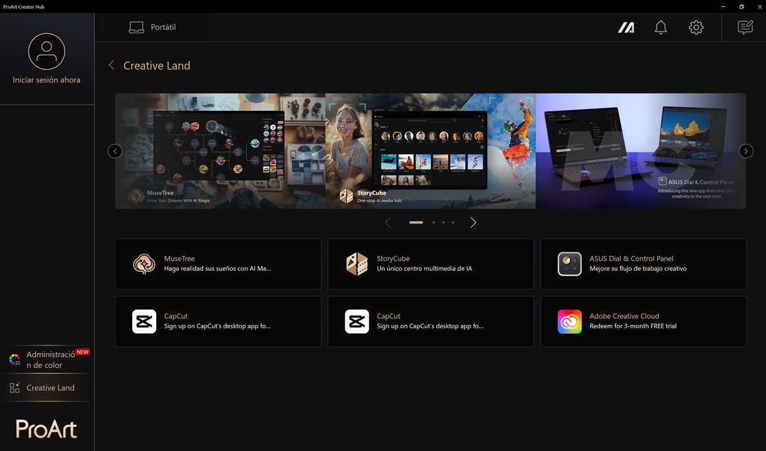Viewport: 766px width, 451px height.
Task: Click the StoryCube dice icon
Action: coord(357,264)
